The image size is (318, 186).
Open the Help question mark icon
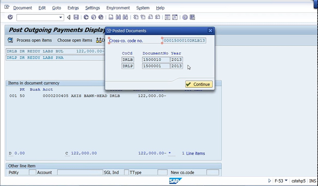coord(185,17)
